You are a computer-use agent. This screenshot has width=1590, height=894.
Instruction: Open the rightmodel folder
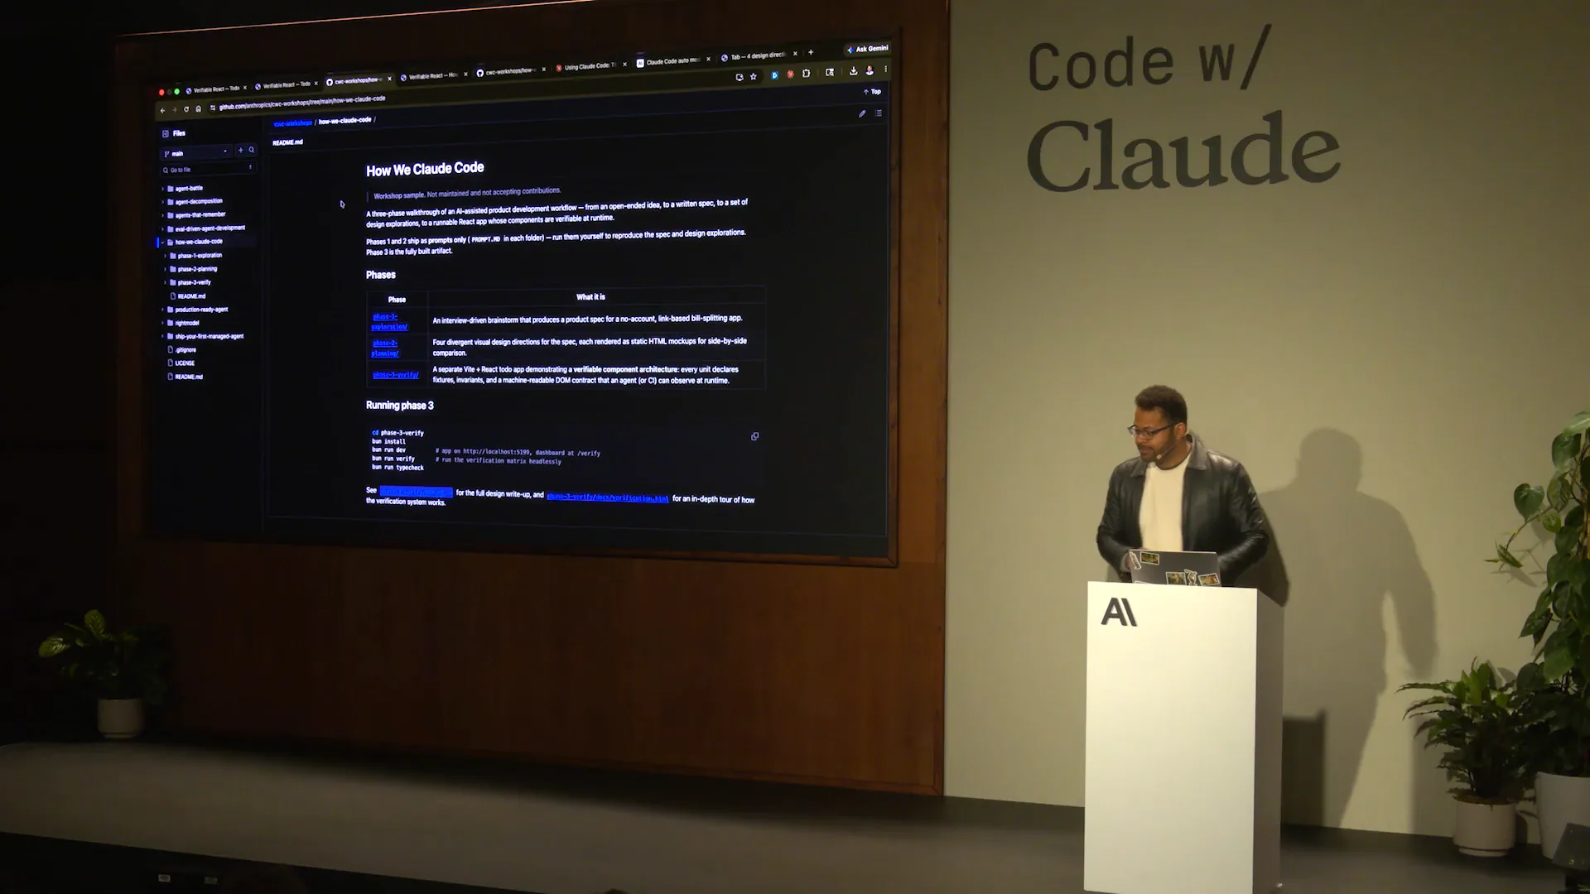[x=187, y=323]
